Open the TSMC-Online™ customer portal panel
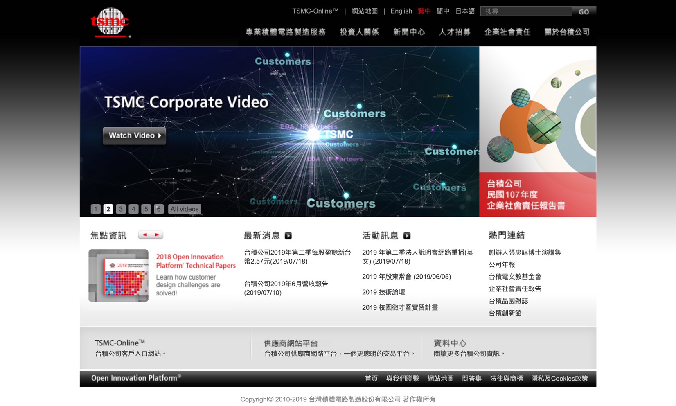Screen dimensions: 676x406 pos(165,348)
